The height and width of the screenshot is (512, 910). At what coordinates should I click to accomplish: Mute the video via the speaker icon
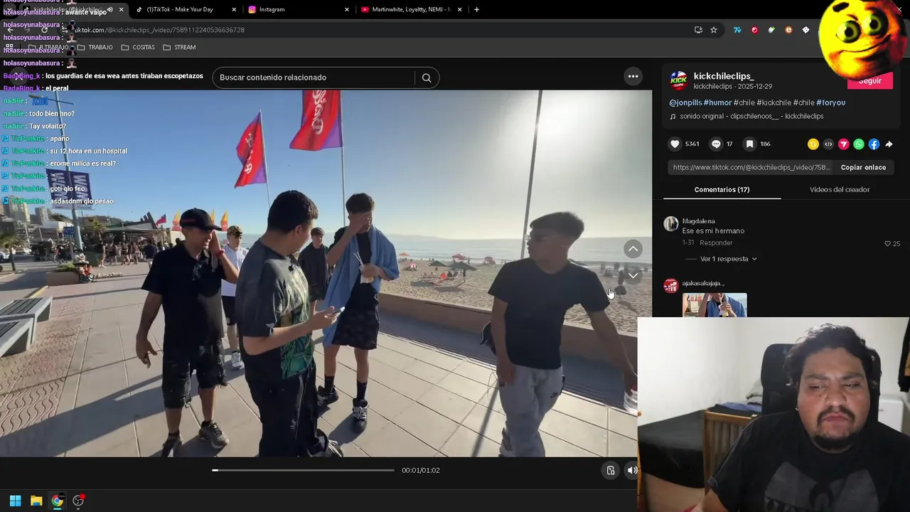coord(631,470)
